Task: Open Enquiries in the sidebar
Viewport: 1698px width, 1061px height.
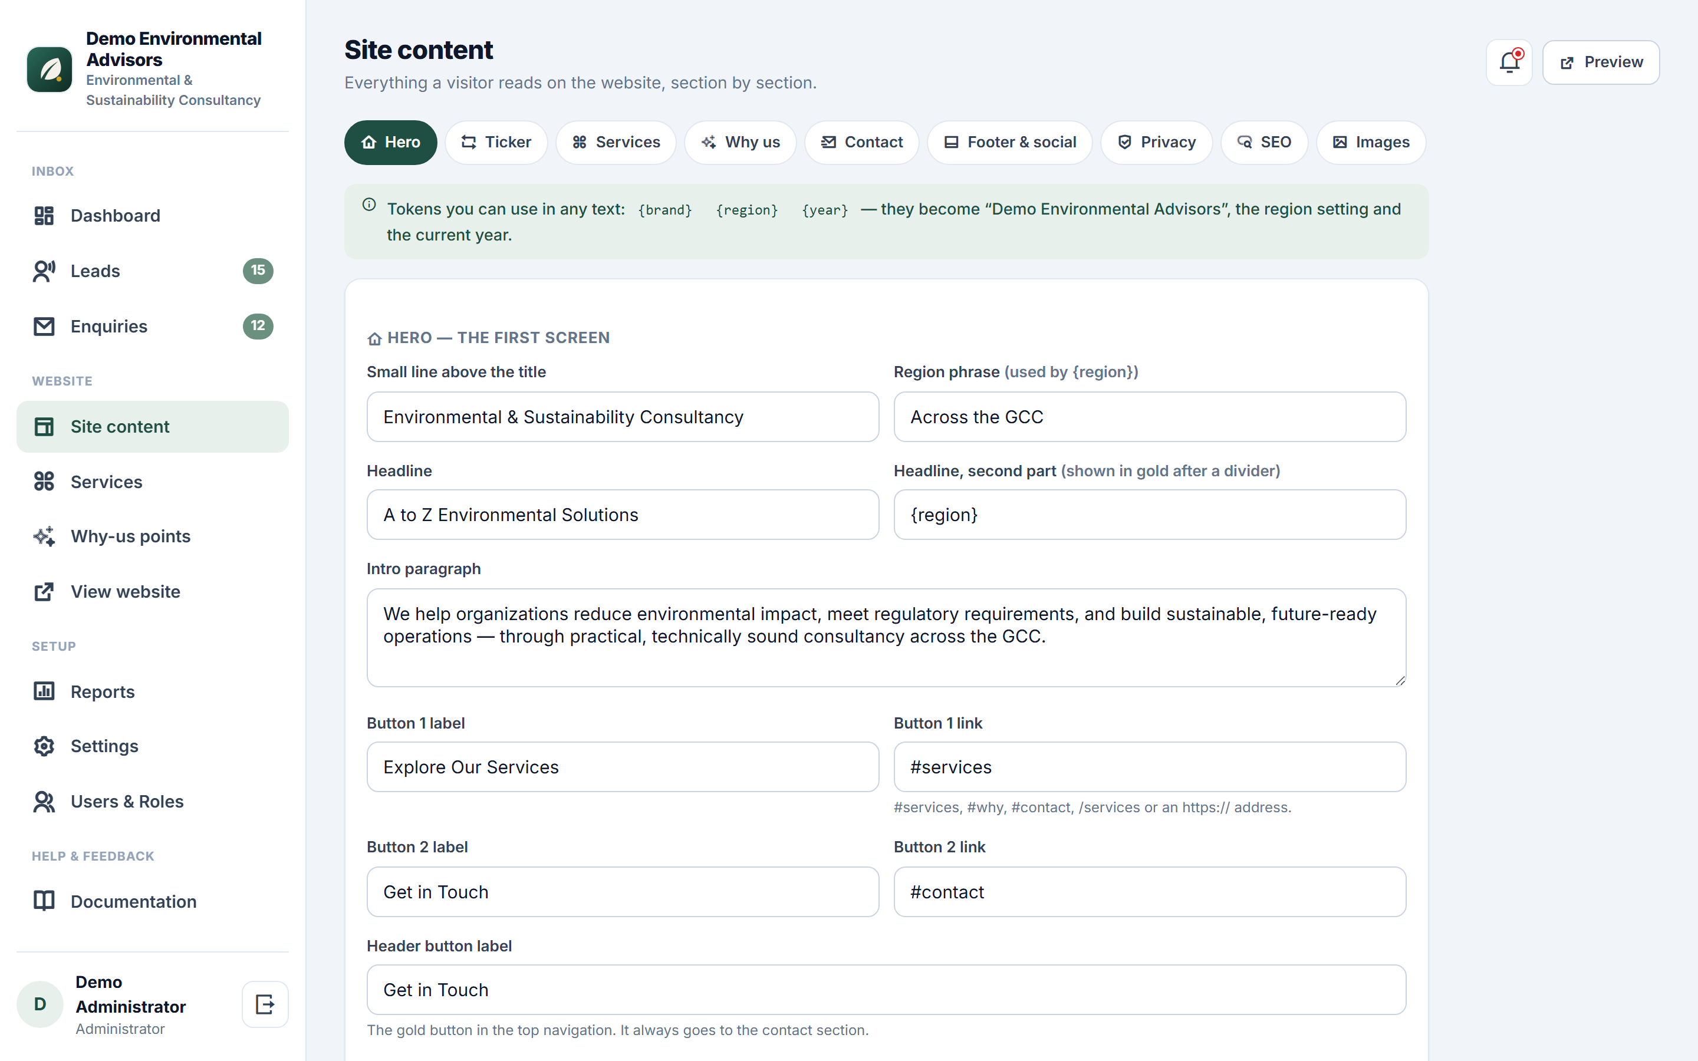Action: pos(152,327)
